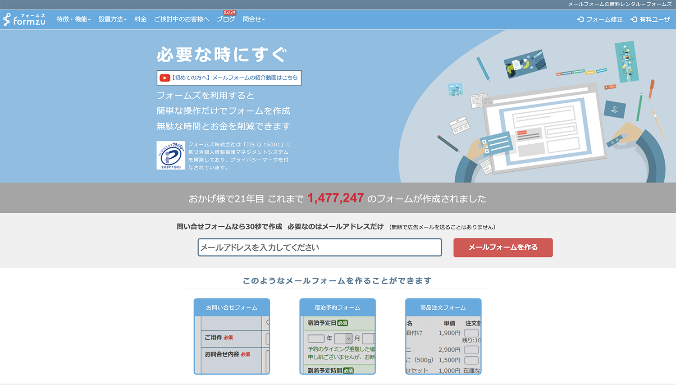The width and height of the screenshot is (676, 385).
Task: Click the top-right メールフォームの無料レンタル text
Action: pyautogui.click(x=620, y=4)
